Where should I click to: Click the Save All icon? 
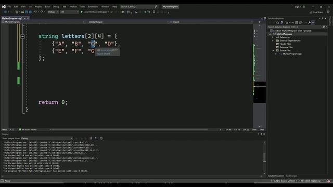point(30,12)
